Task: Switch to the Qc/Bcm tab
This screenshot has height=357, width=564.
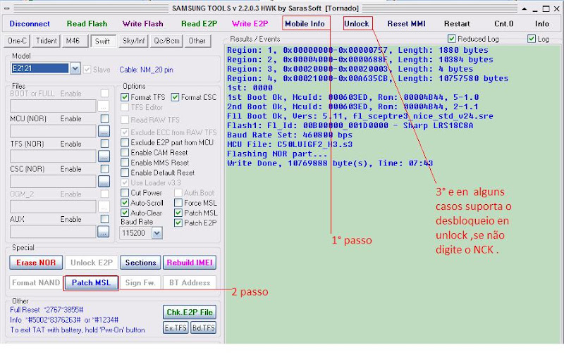Action: tap(166, 41)
